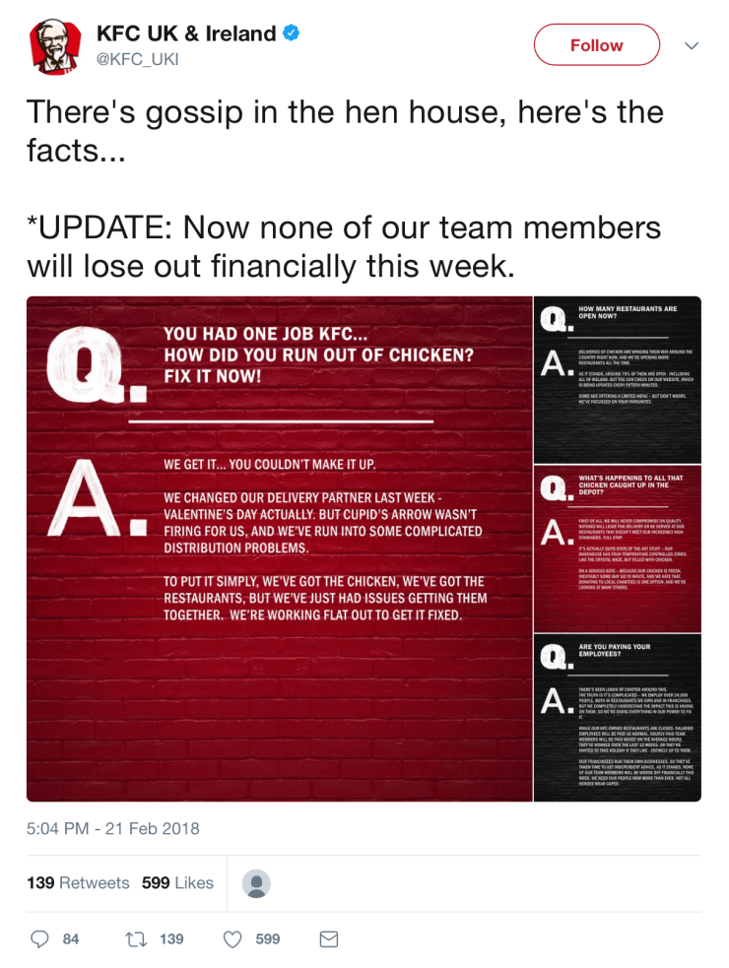Click the generic user avatar near retweet stats
The image size is (729, 968).
(x=256, y=883)
